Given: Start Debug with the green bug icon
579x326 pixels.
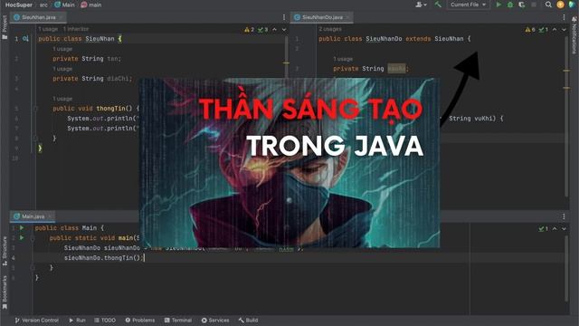Looking at the screenshot, I should point(510,5).
